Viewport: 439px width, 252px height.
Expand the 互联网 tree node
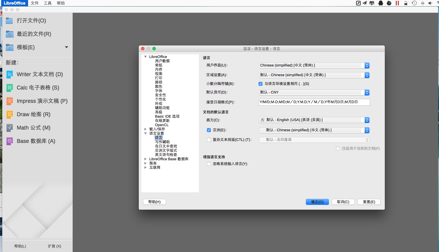coord(146,168)
